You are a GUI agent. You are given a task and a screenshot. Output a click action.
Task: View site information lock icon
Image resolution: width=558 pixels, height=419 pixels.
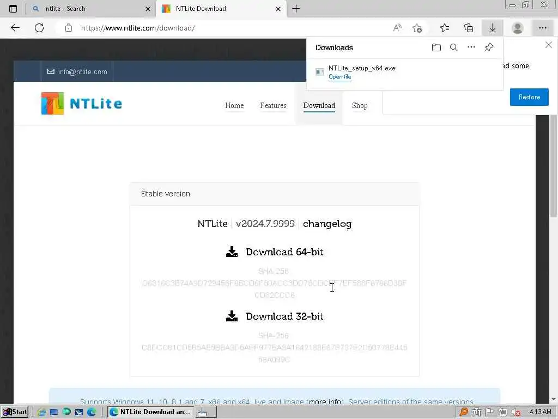(69, 28)
